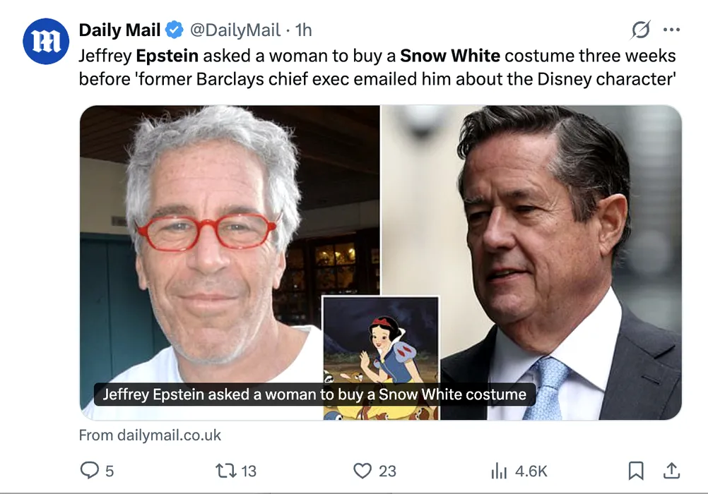The width and height of the screenshot is (708, 494).
Task: Click the Grok explain icon
Action: pyautogui.click(x=640, y=30)
